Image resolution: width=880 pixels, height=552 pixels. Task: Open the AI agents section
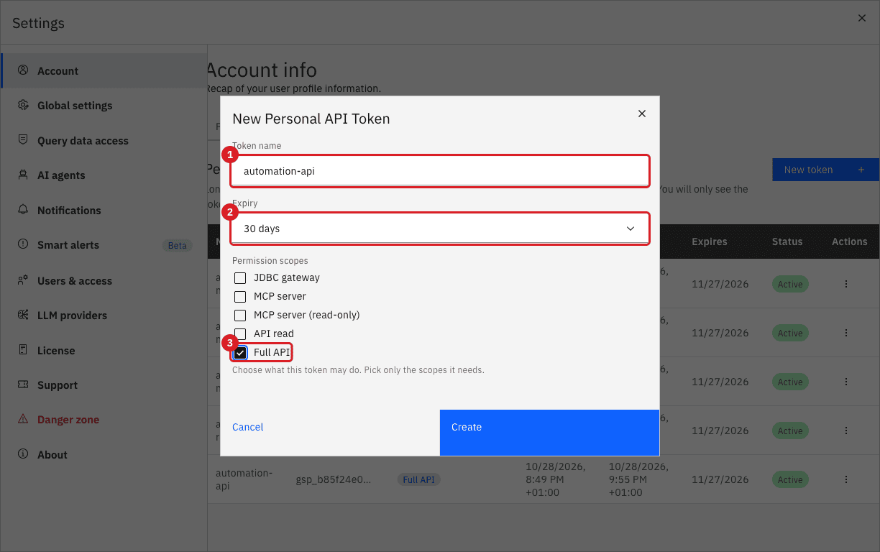[x=104, y=175]
